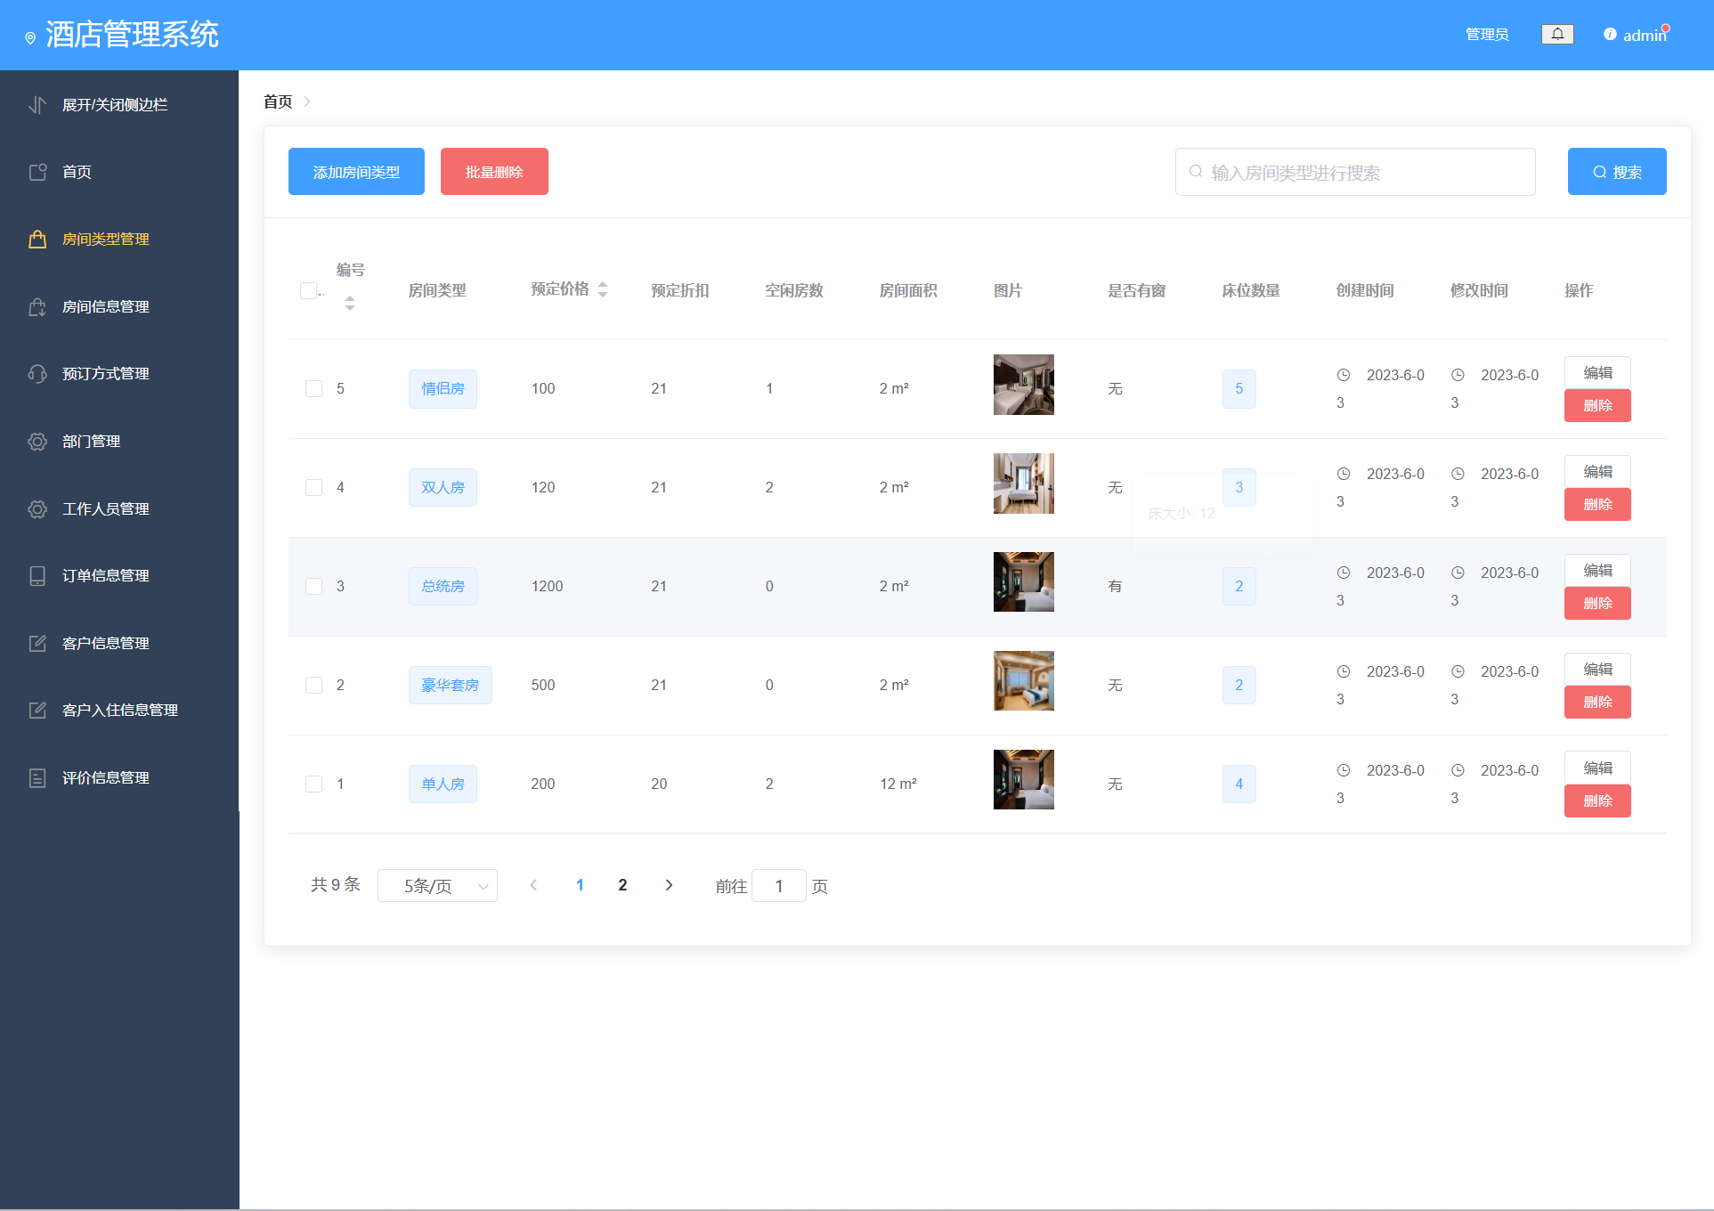
Task: Click the sidebar expand/collapse toggle icon
Action: 37,105
